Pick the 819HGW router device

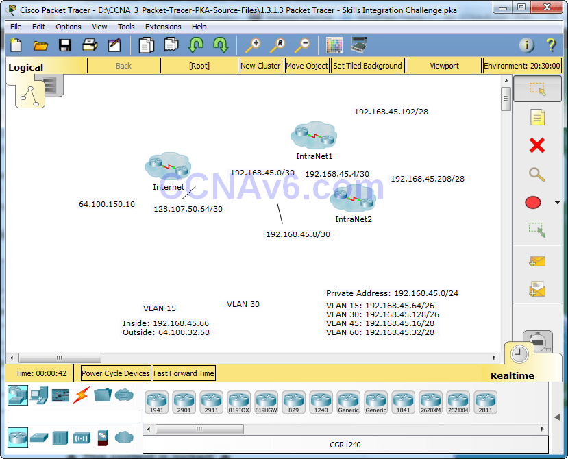coord(267,402)
